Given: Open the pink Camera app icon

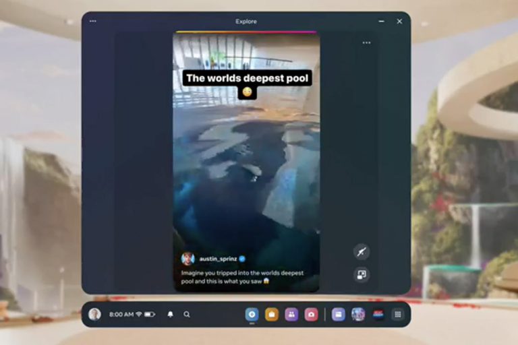Looking at the screenshot, I should click(311, 314).
